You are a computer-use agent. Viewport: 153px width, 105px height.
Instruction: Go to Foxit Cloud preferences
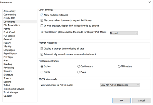20,32
